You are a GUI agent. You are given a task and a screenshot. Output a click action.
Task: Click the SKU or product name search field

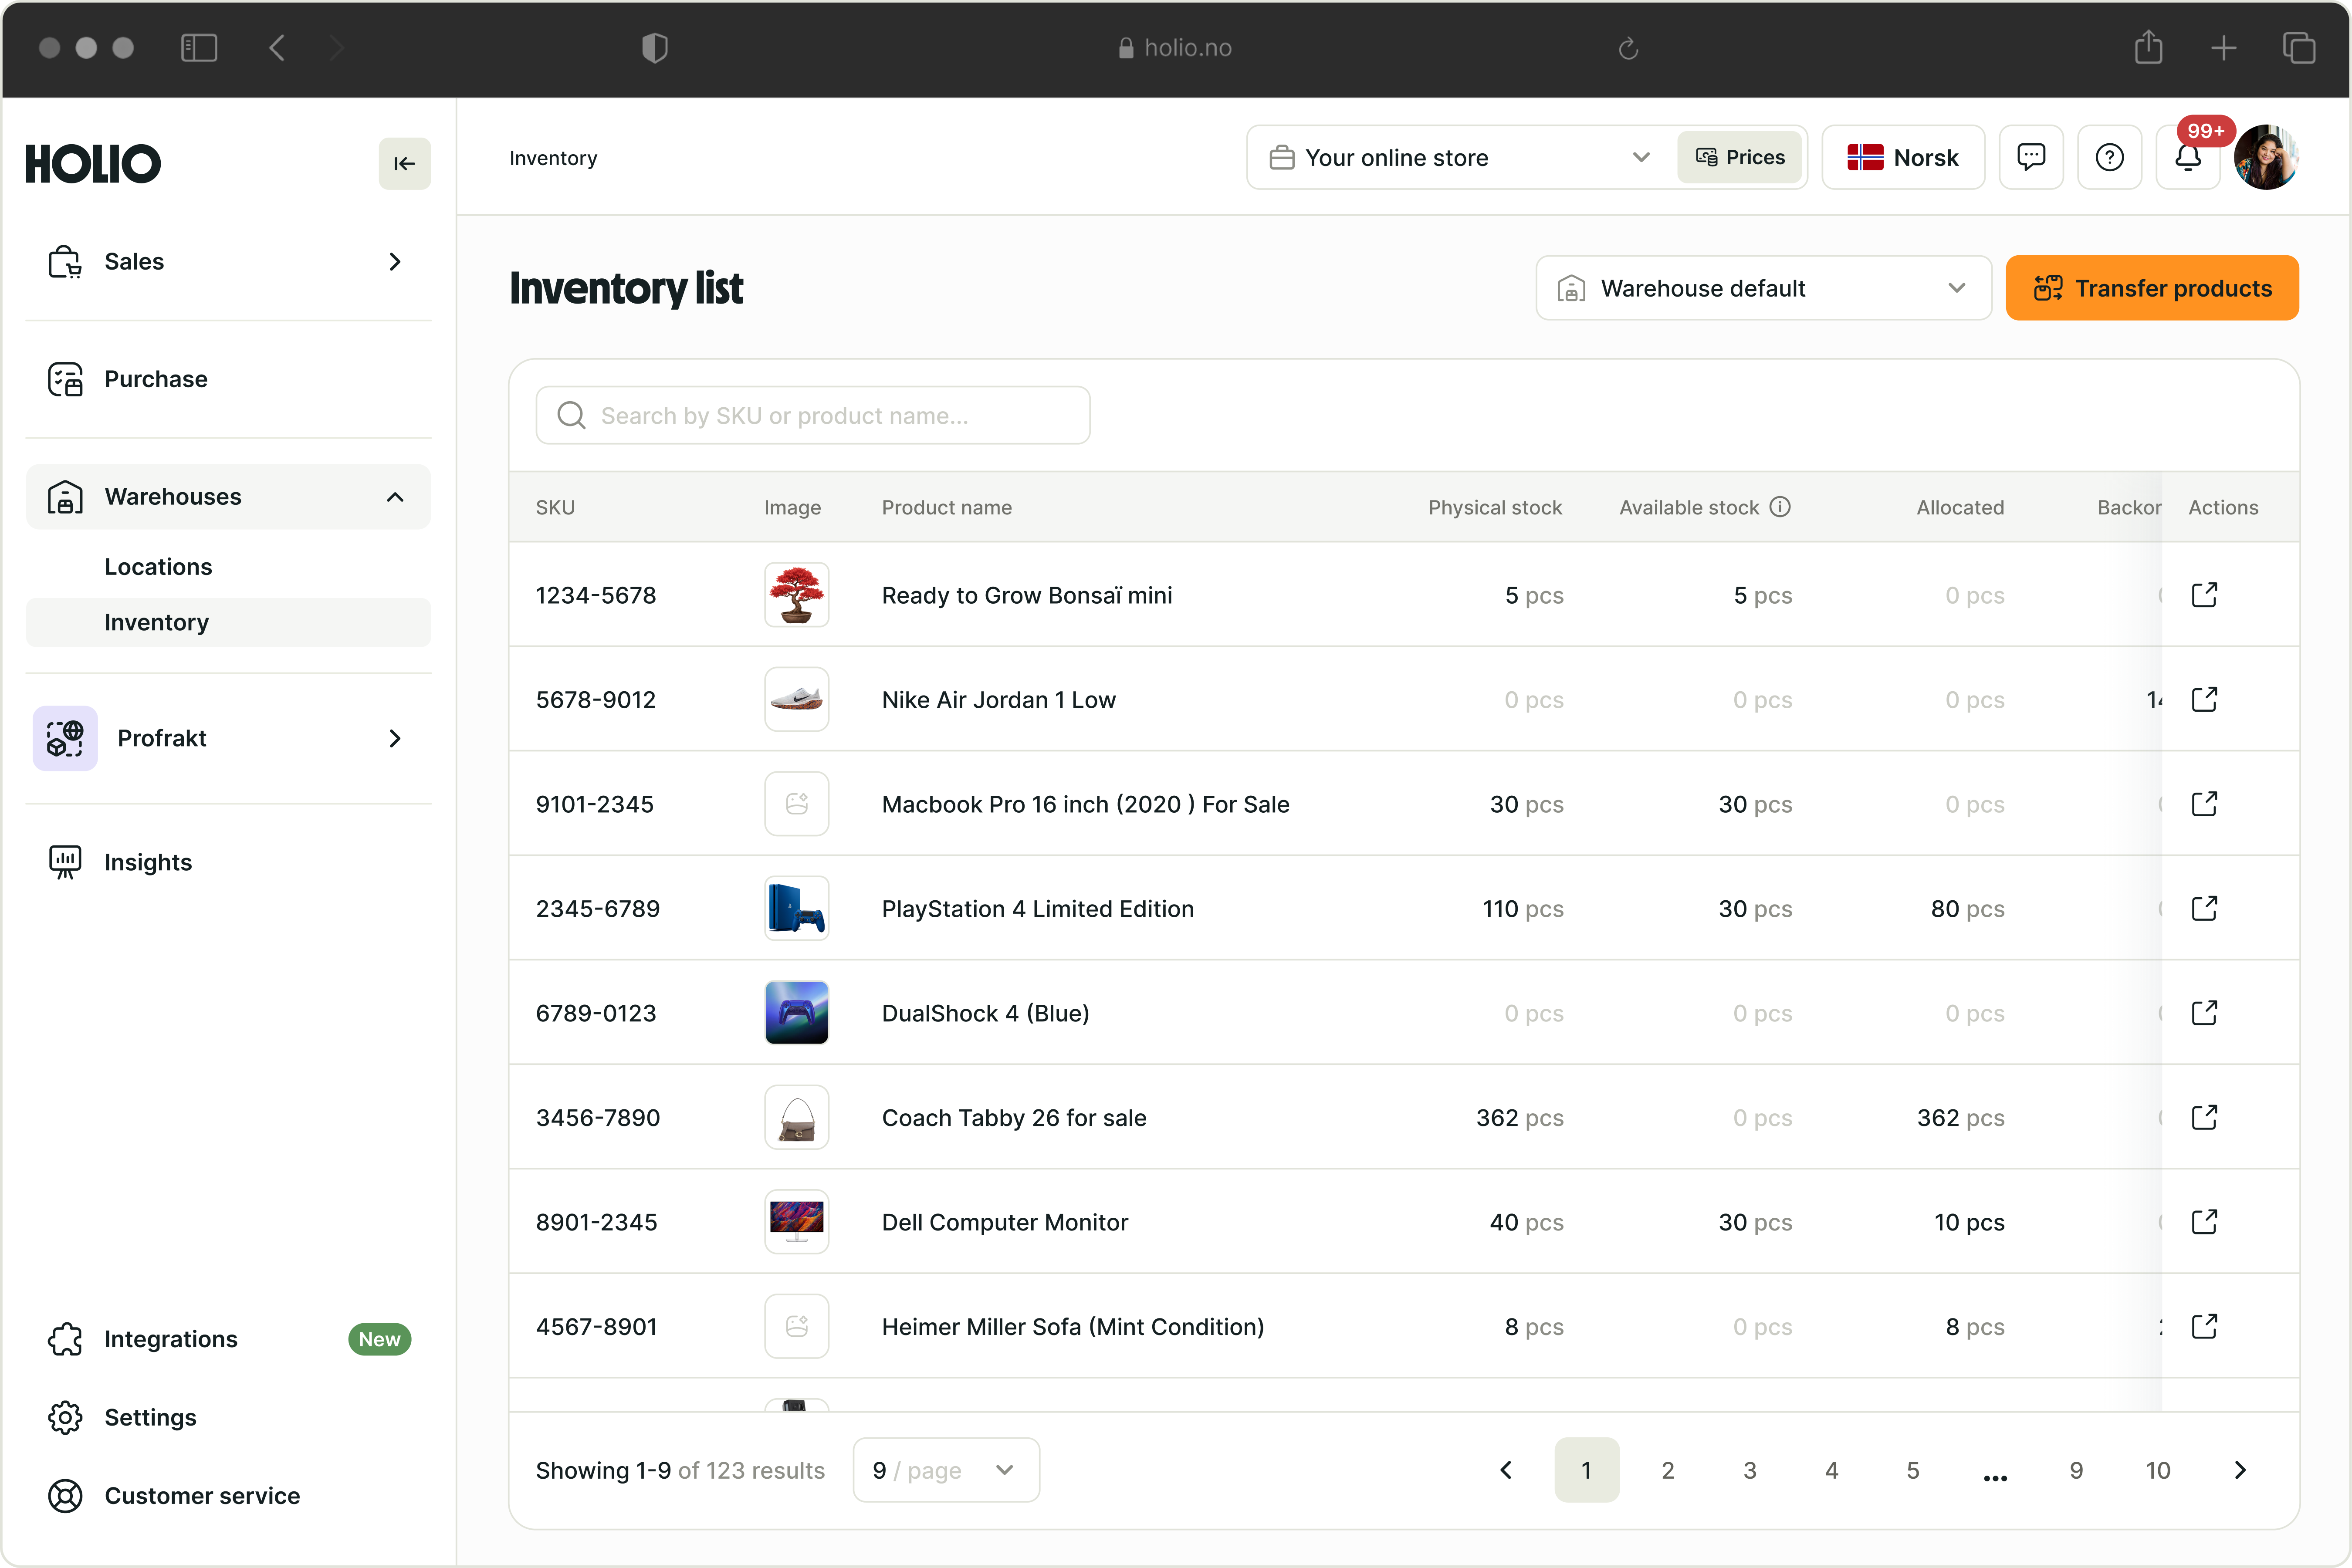tap(812, 416)
